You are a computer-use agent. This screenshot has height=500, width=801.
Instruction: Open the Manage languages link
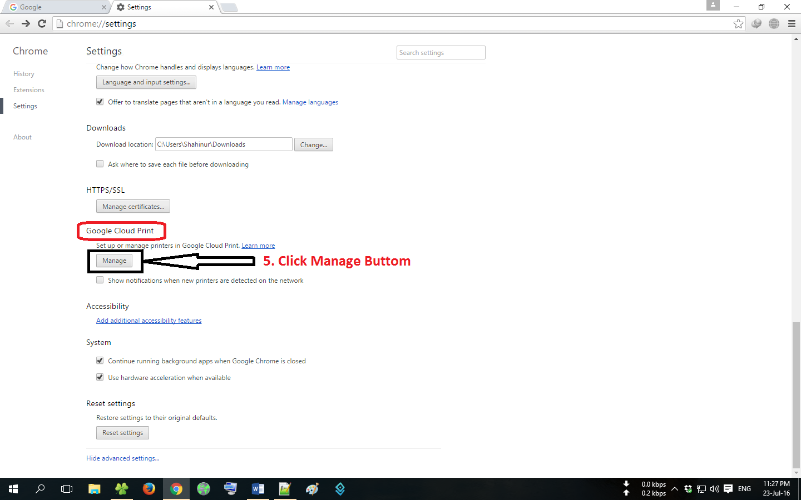pyautogui.click(x=310, y=102)
